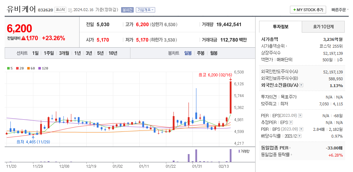Image resolution: width=353 pixels, height=172 pixels.
Task: Click the red 20-day moving average legend
Action: pos(20,68)
